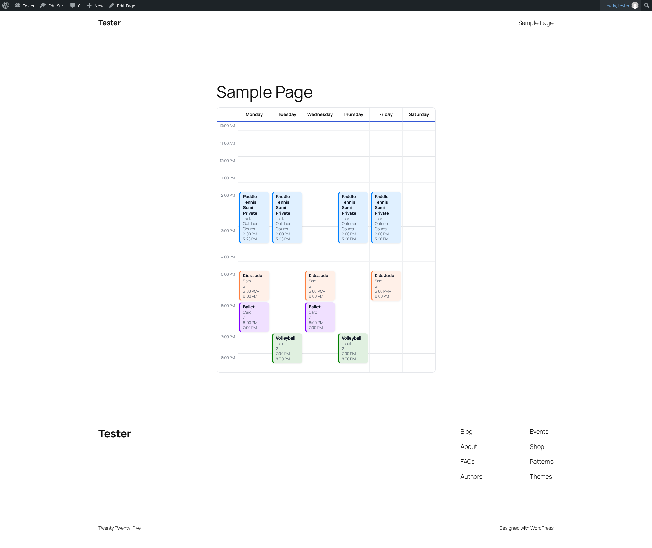Image resolution: width=652 pixels, height=548 pixels.
Task: Open the Patterns footer link
Action: pos(541,462)
